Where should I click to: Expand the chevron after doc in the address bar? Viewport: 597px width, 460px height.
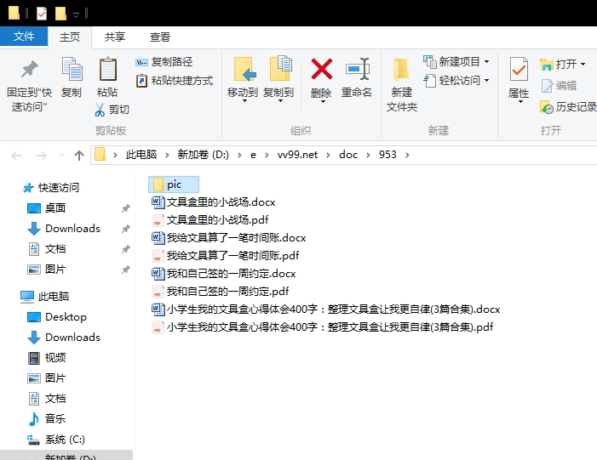pyautogui.click(x=368, y=155)
